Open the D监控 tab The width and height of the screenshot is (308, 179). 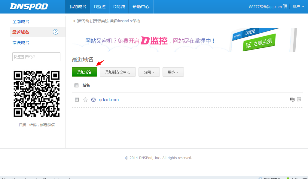(x=100, y=7)
